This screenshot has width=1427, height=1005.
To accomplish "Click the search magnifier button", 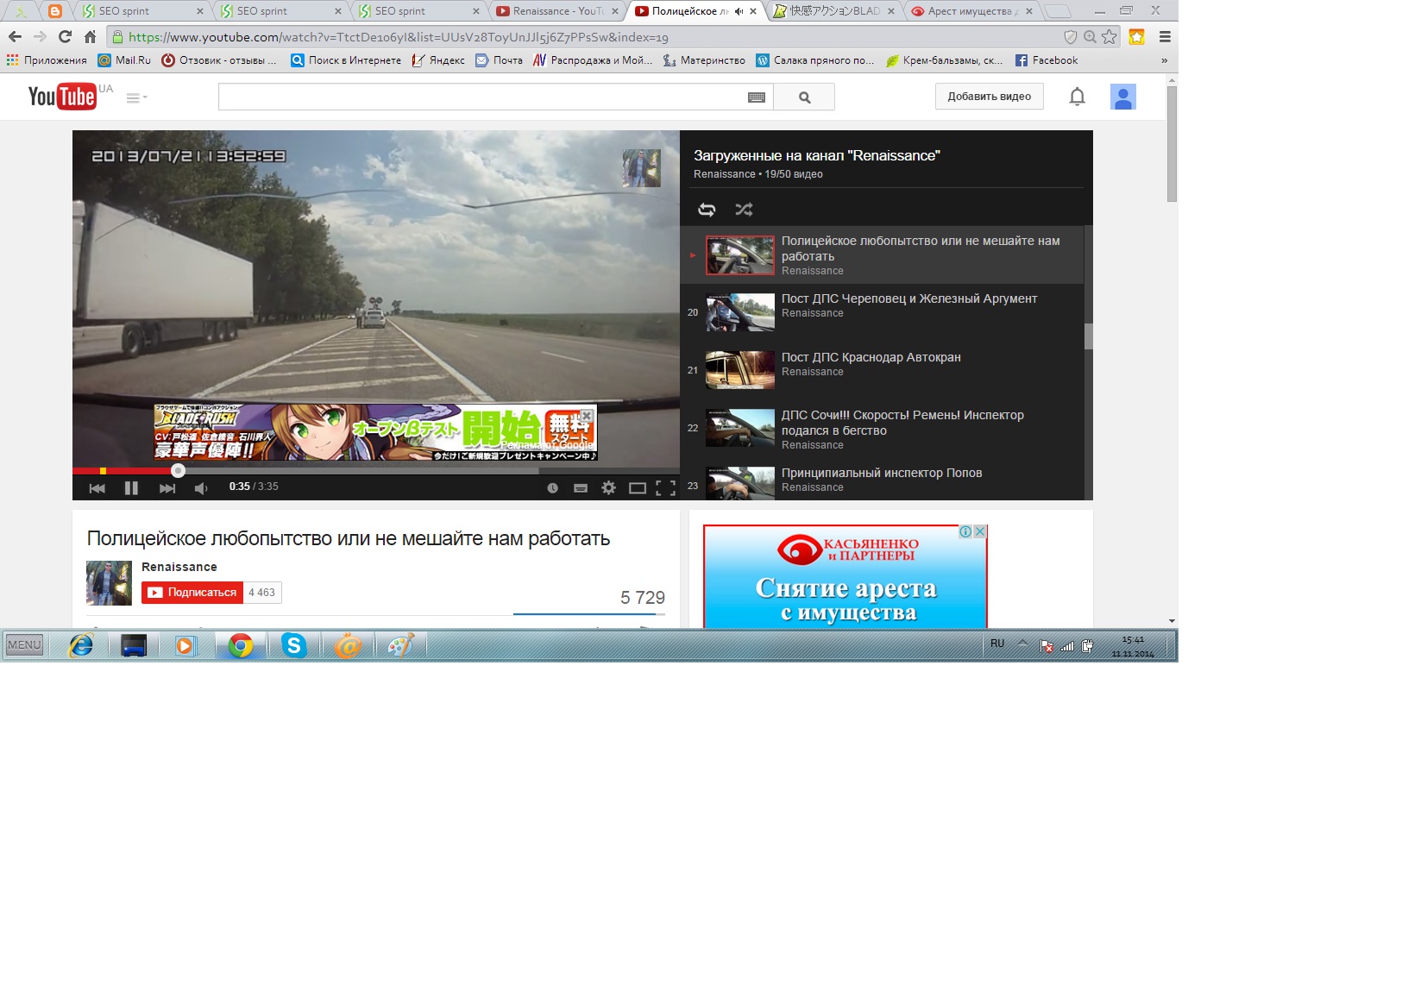I will [x=804, y=97].
